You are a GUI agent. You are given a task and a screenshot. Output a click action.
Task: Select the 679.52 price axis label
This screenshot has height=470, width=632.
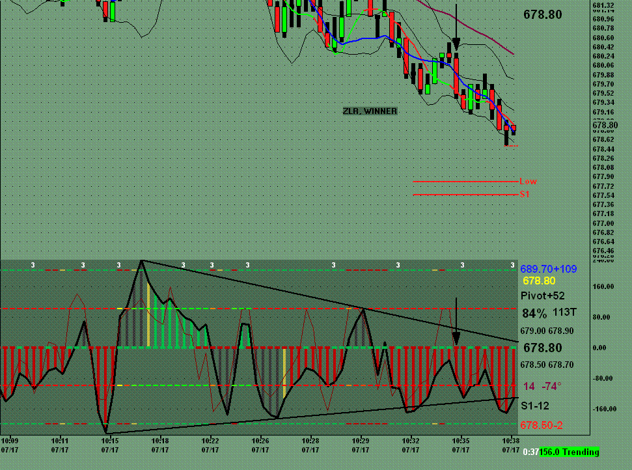point(603,94)
